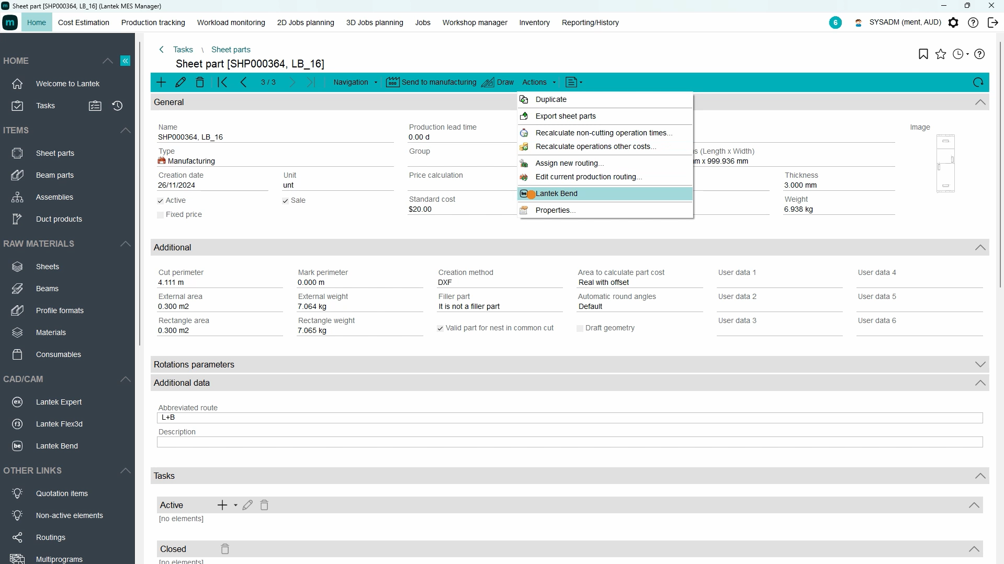
Task: Click the Abbreviated route field
Action: pos(570,418)
